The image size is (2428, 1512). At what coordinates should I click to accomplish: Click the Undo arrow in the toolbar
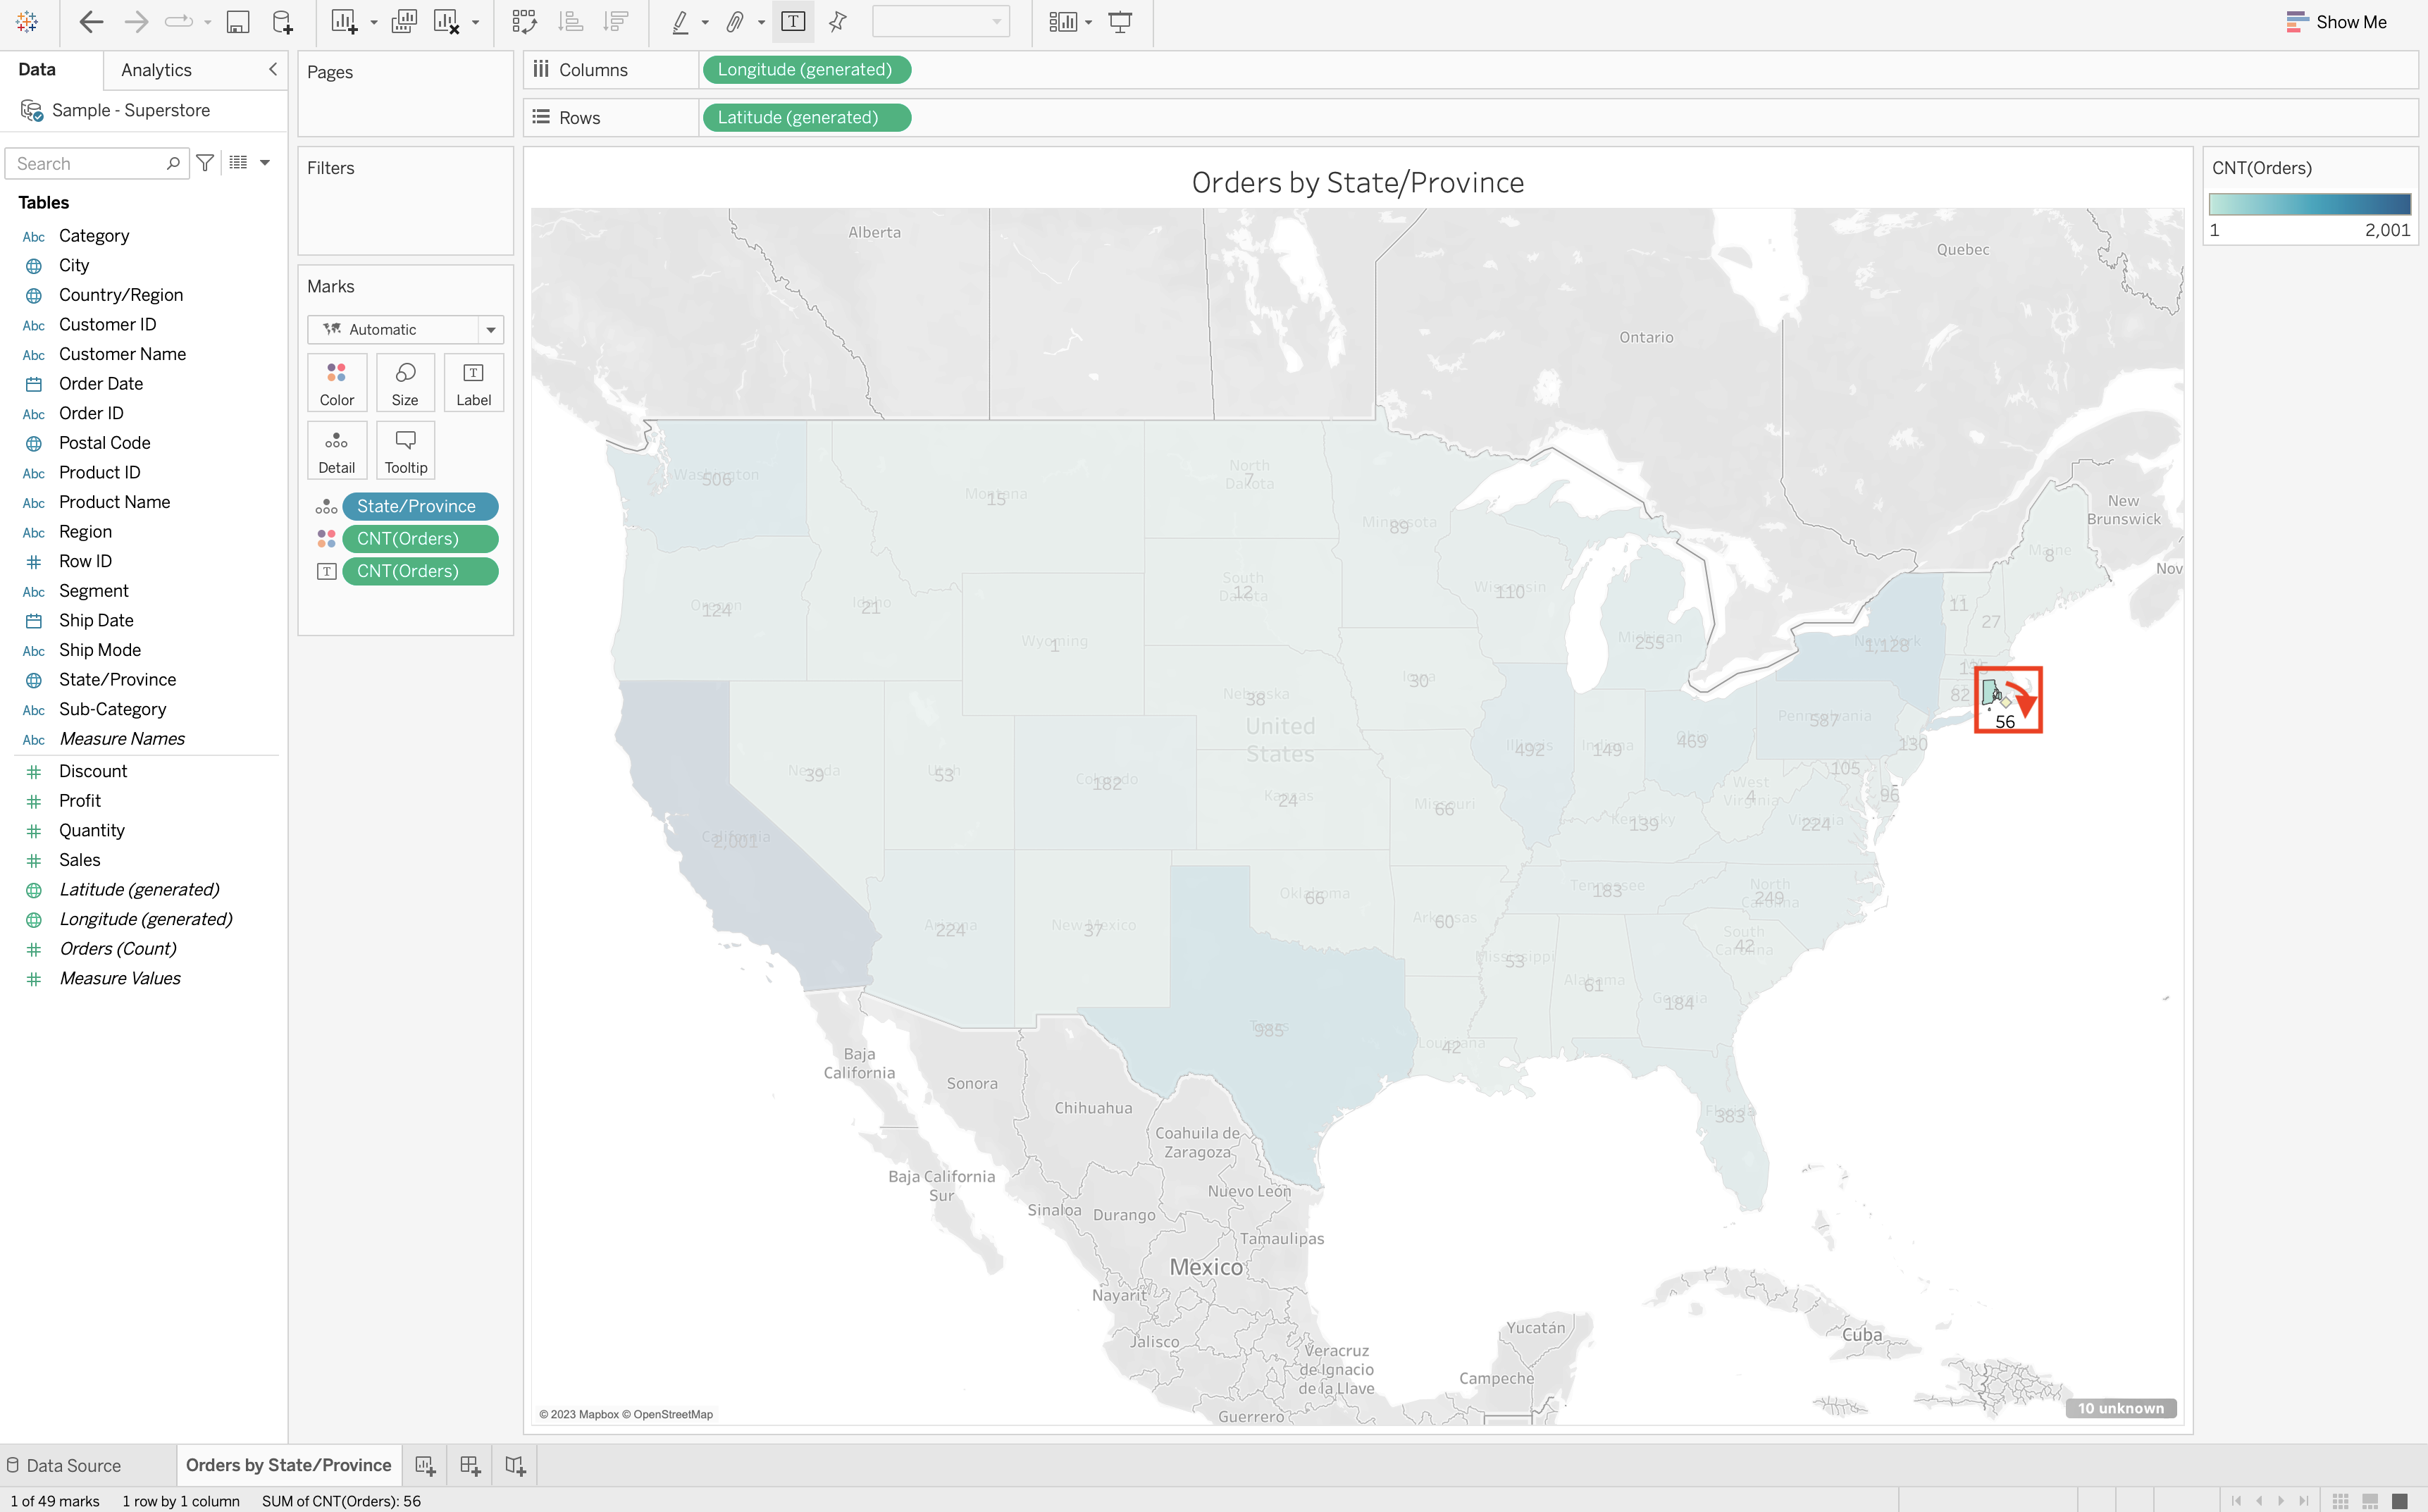click(91, 21)
